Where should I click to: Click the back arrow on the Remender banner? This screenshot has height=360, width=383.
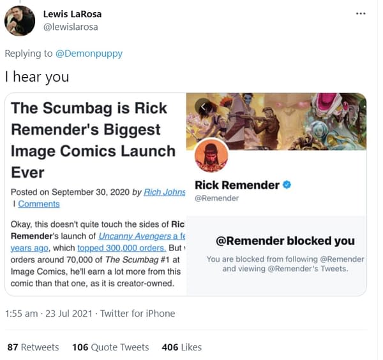coord(202,106)
